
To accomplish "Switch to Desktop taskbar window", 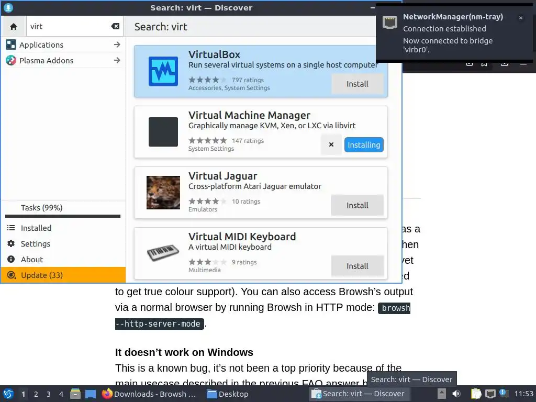I will coord(228,394).
